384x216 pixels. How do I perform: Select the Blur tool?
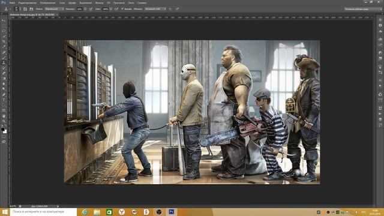pos(4,84)
